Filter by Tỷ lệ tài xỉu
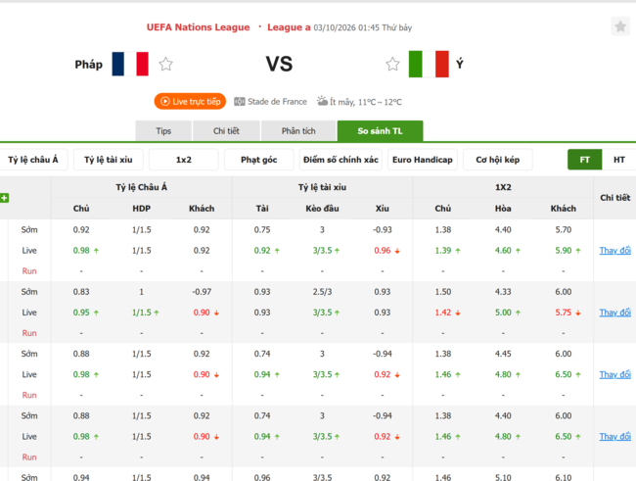Image resolution: width=636 pixels, height=481 pixels. (x=109, y=160)
